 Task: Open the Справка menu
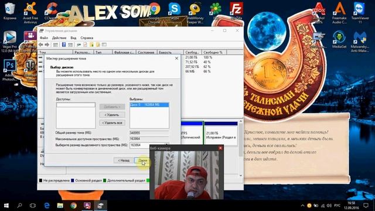coord(87,38)
